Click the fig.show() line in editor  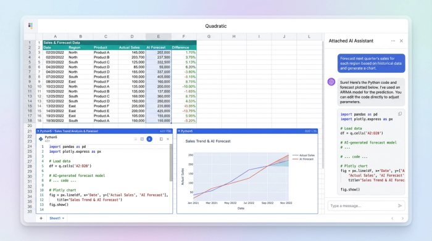59,205
